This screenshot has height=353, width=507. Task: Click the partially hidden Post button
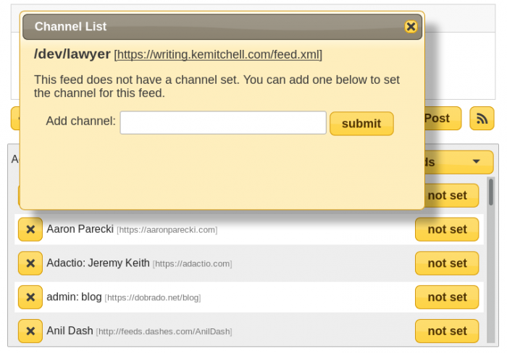tap(441, 118)
